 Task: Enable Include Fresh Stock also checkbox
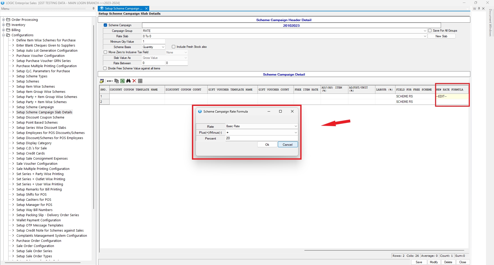174,47
